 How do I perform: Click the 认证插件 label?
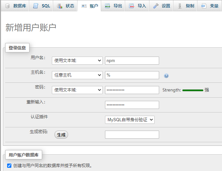[39, 117]
